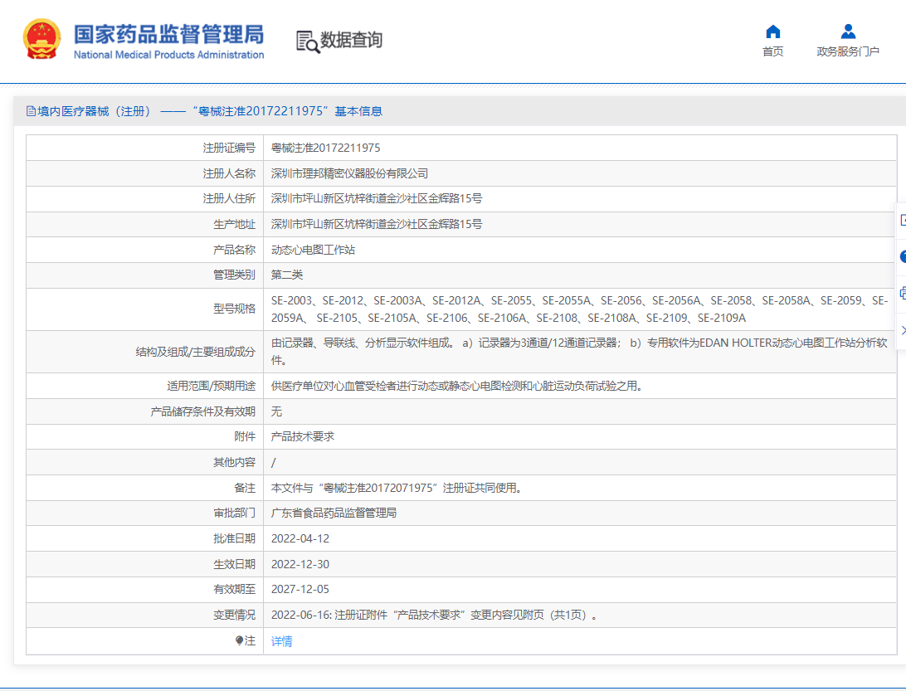
Task: Click approval date 2022-04-12
Action: click(300, 538)
